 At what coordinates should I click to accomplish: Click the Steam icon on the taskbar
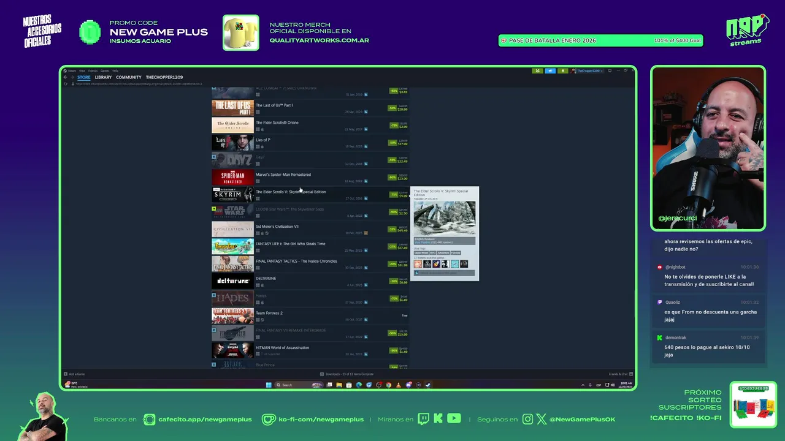427,385
